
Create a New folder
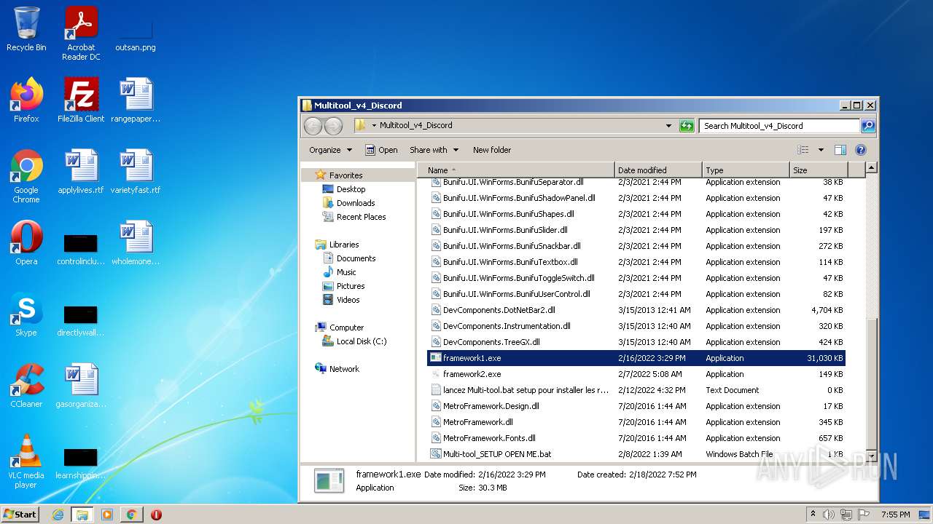pos(492,150)
